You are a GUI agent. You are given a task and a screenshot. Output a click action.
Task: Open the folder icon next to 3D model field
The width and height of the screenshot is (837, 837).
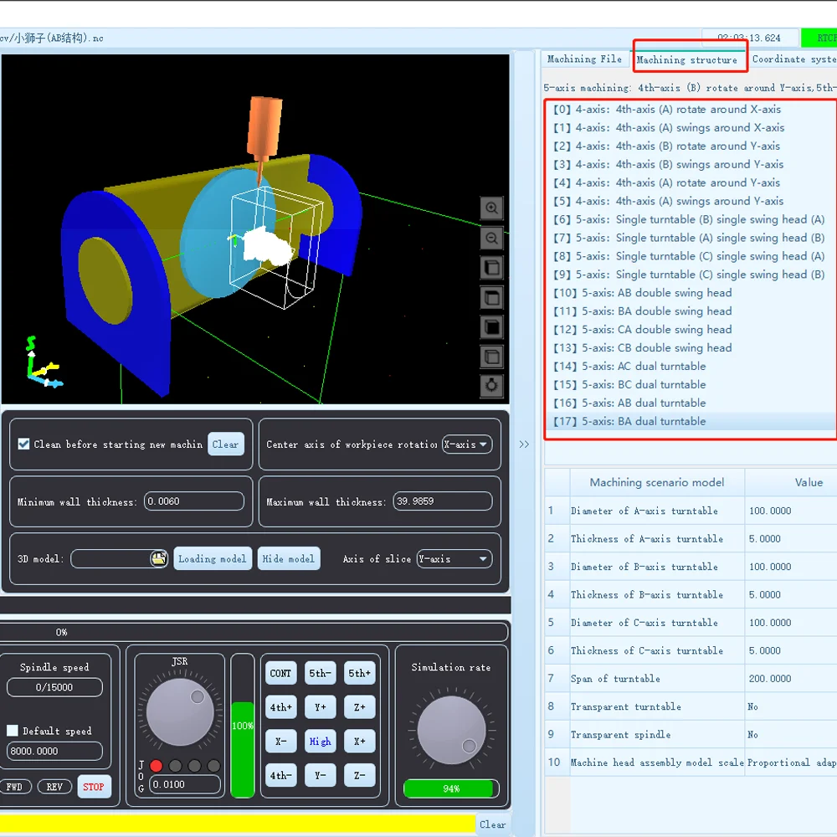tap(159, 558)
